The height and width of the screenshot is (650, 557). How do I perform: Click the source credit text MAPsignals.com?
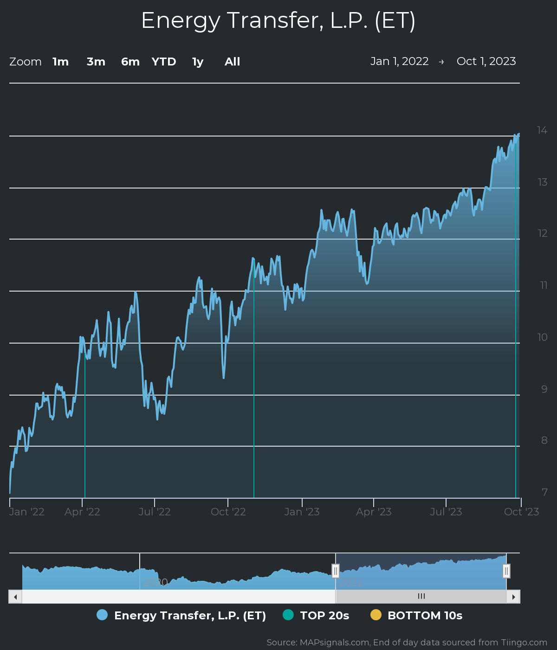pyautogui.click(x=334, y=643)
